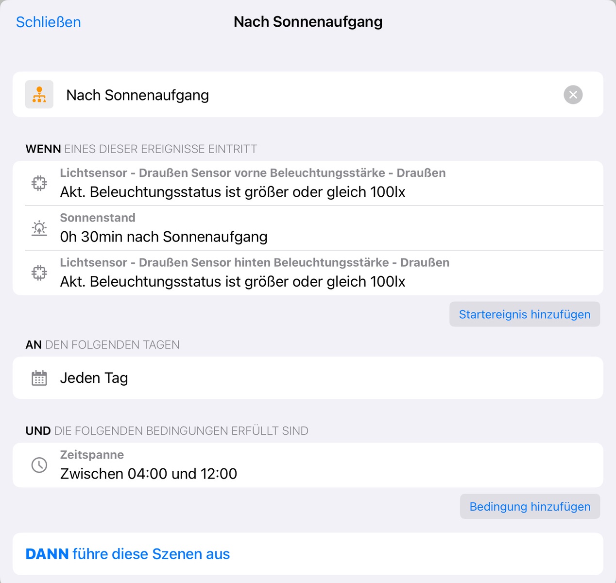Tap the clock icon beside Zeitspanne
This screenshot has width=616, height=583.
click(x=39, y=465)
